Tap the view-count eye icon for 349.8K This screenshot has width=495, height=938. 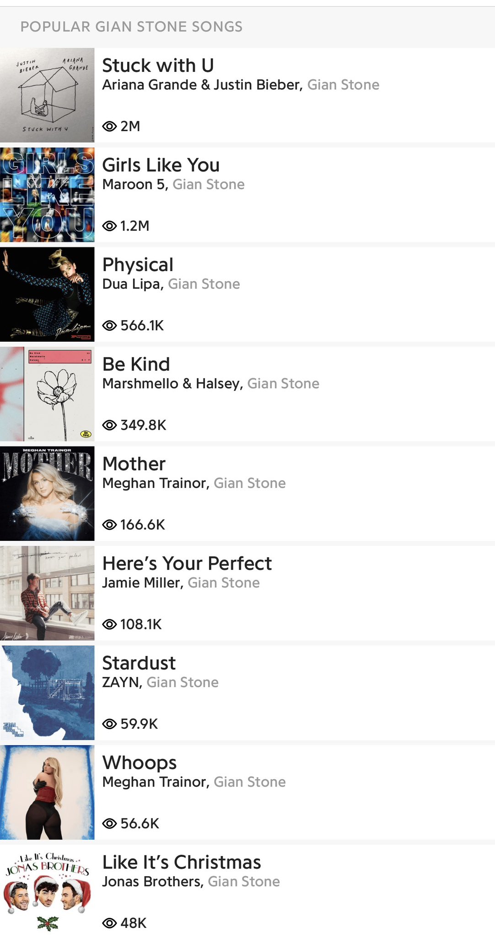[109, 425]
